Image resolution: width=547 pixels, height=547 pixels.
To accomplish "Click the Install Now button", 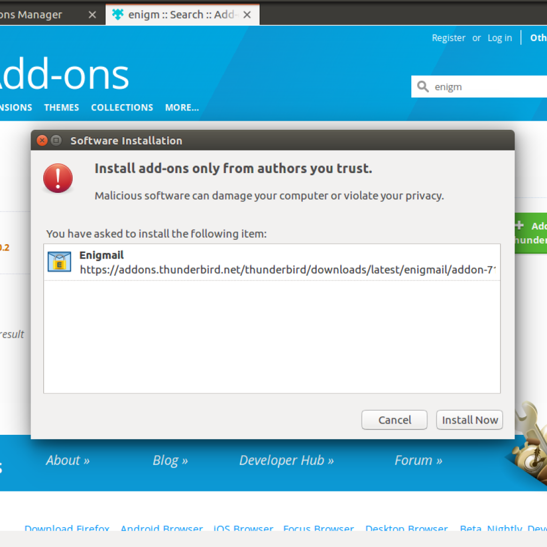I will click(x=470, y=420).
